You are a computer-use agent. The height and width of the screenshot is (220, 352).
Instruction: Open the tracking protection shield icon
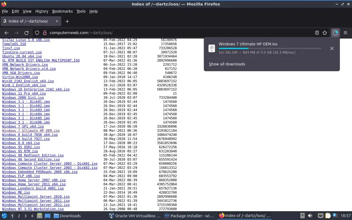click(x=37, y=33)
